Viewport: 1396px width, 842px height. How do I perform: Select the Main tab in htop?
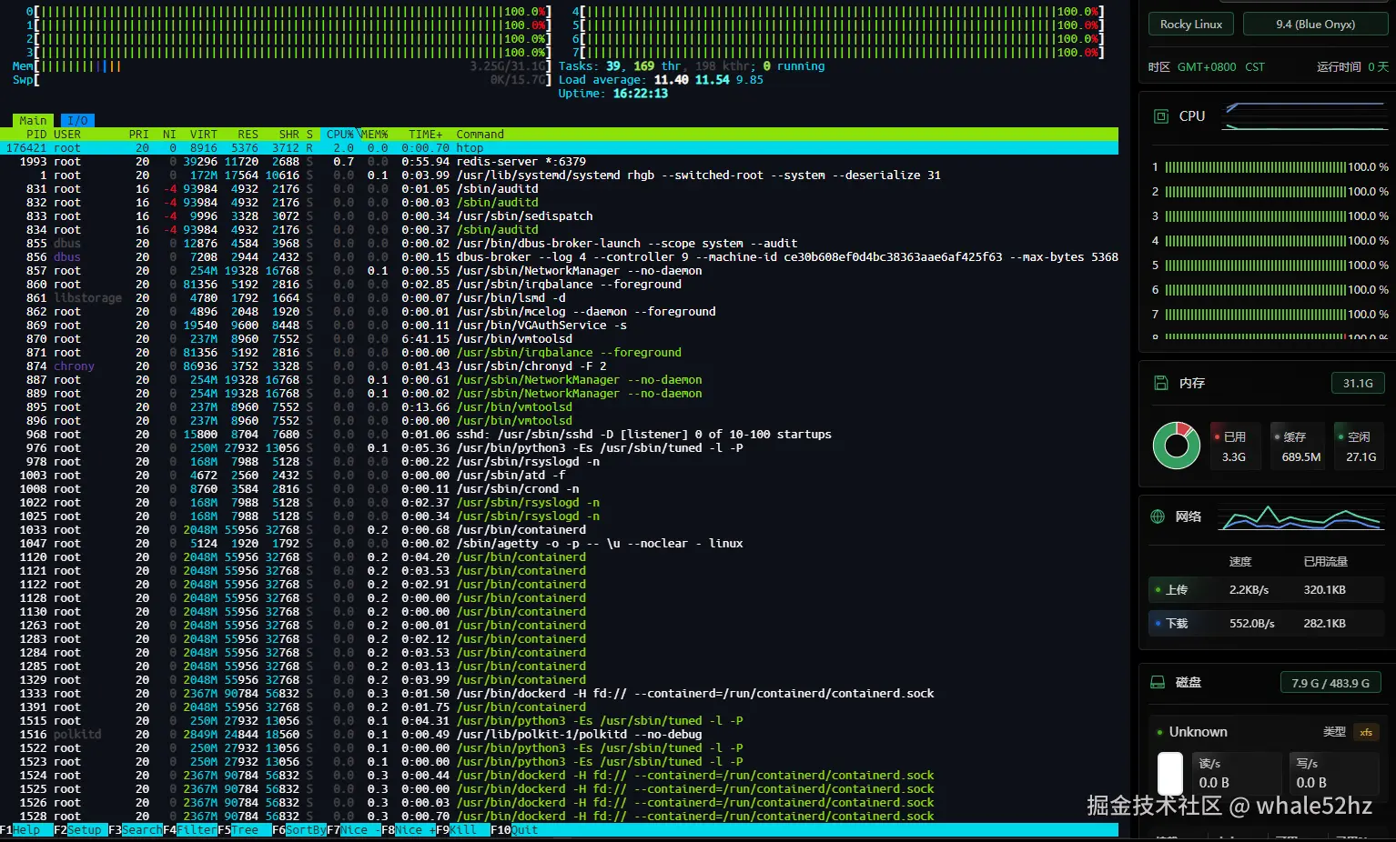click(x=33, y=120)
